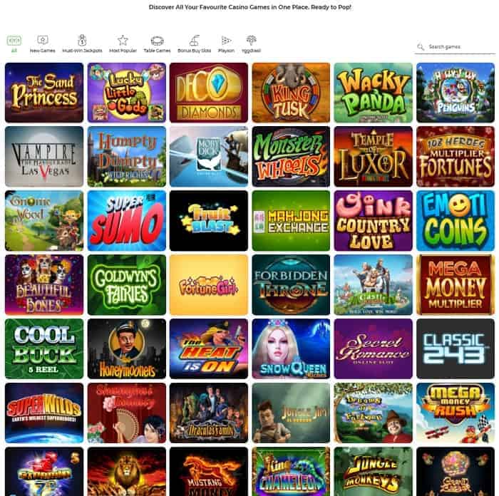The height and width of the screenshot is (496, 499).
Task: Select the Yggdrasil tree icon
Action: pos(251,40)
